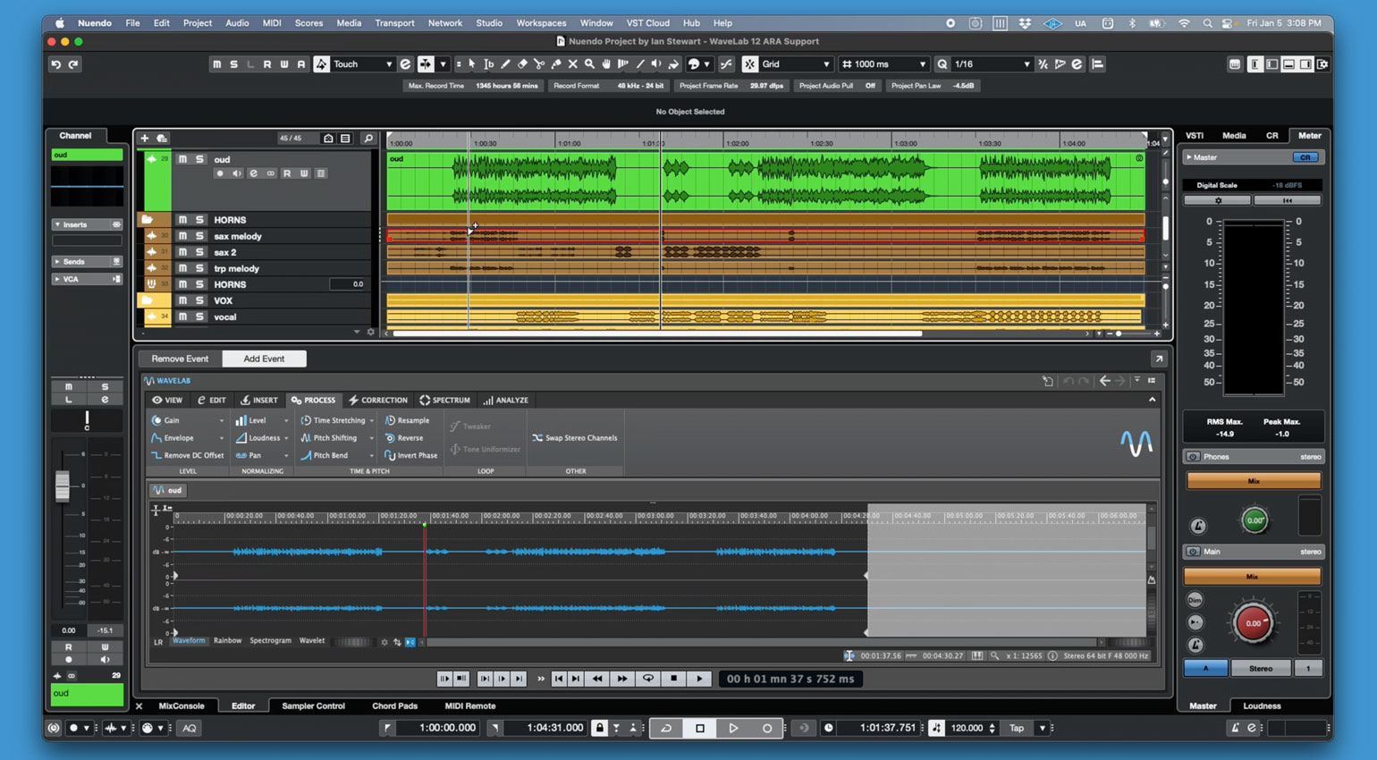Image resolution: width=1377 pixels, height=760 pixels.
Task: Click the Record button in Nuendo transport
Action: coord(766,728)
